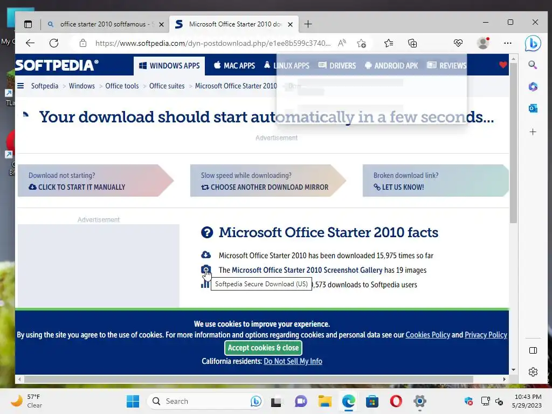
Task: Open sidebar search icon
Action: (533, 65)
